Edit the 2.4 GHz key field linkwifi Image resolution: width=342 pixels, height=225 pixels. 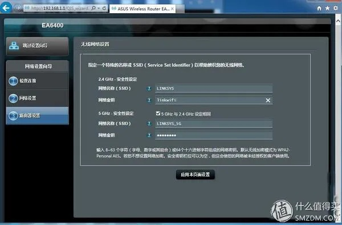click(214, 100)
